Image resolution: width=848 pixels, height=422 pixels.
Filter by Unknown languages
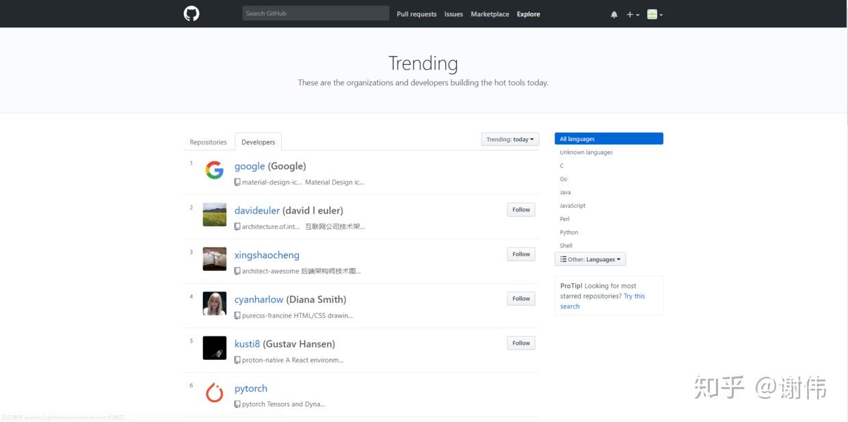click(x=586, y=153)
